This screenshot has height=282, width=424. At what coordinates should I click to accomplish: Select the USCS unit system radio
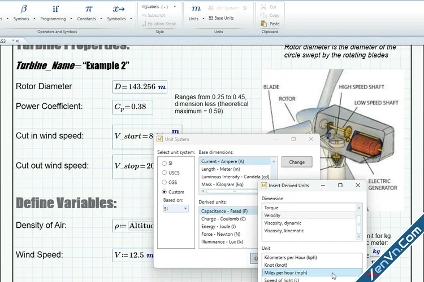click(164, 173)
